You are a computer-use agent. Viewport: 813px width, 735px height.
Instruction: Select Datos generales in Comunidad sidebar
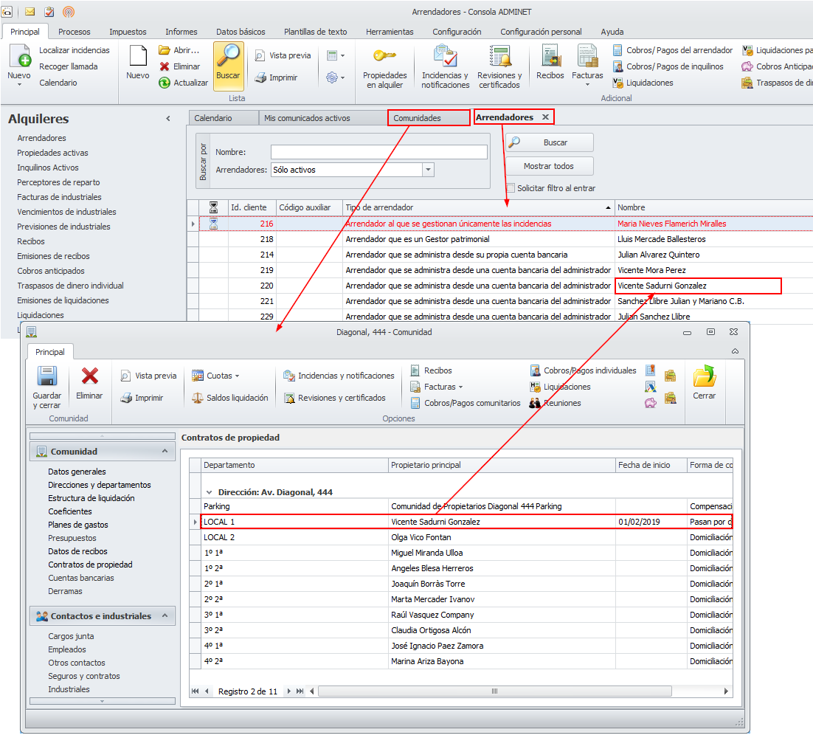[x=77, y=472]
